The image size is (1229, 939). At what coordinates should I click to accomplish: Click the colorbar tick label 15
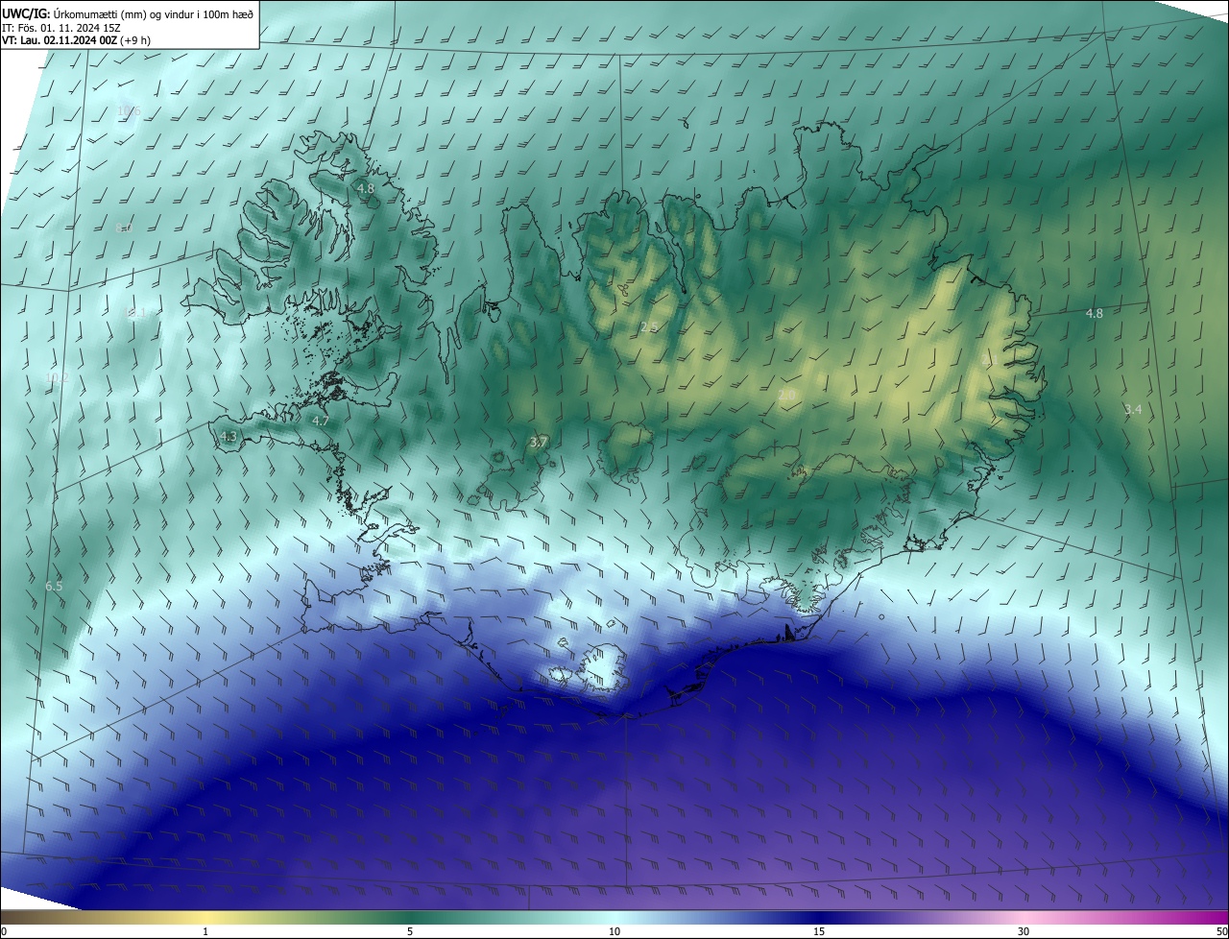pos(819,931)
